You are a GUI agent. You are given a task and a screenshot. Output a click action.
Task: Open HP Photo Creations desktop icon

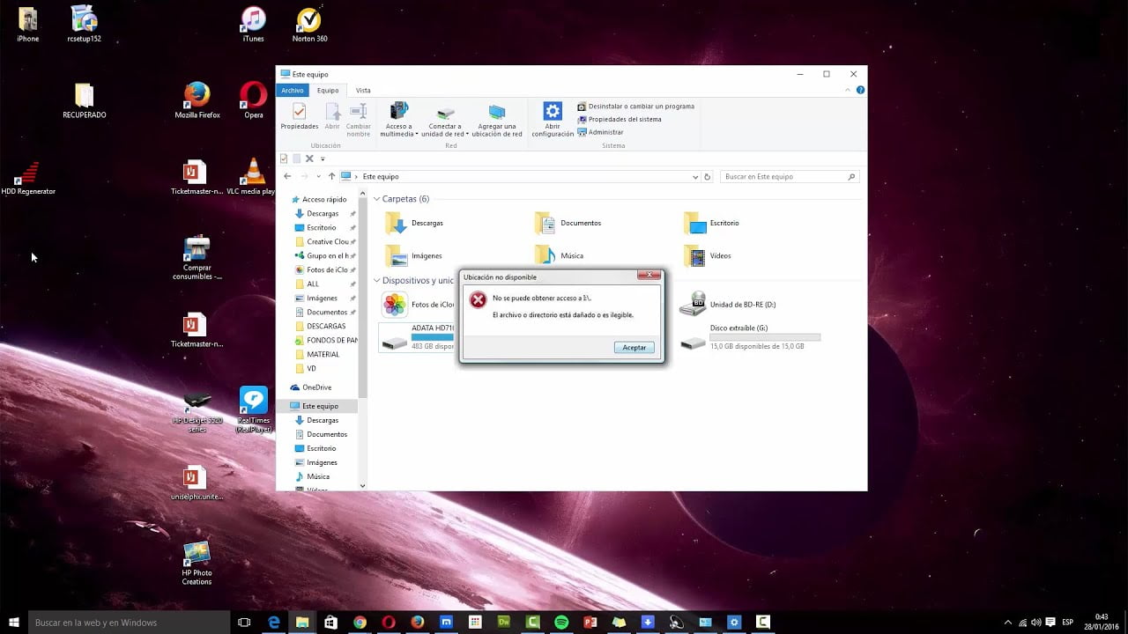click(197, 563)
